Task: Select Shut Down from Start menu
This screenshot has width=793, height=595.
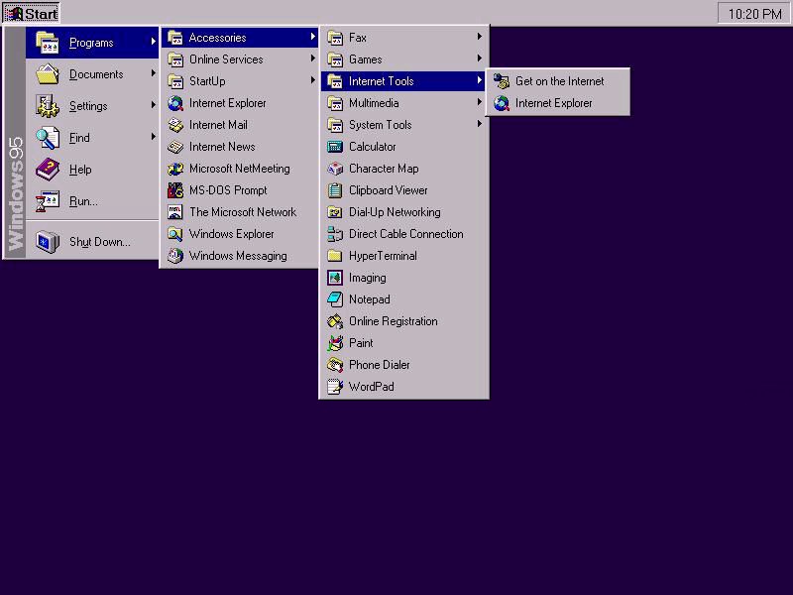Action: [99, 242]
